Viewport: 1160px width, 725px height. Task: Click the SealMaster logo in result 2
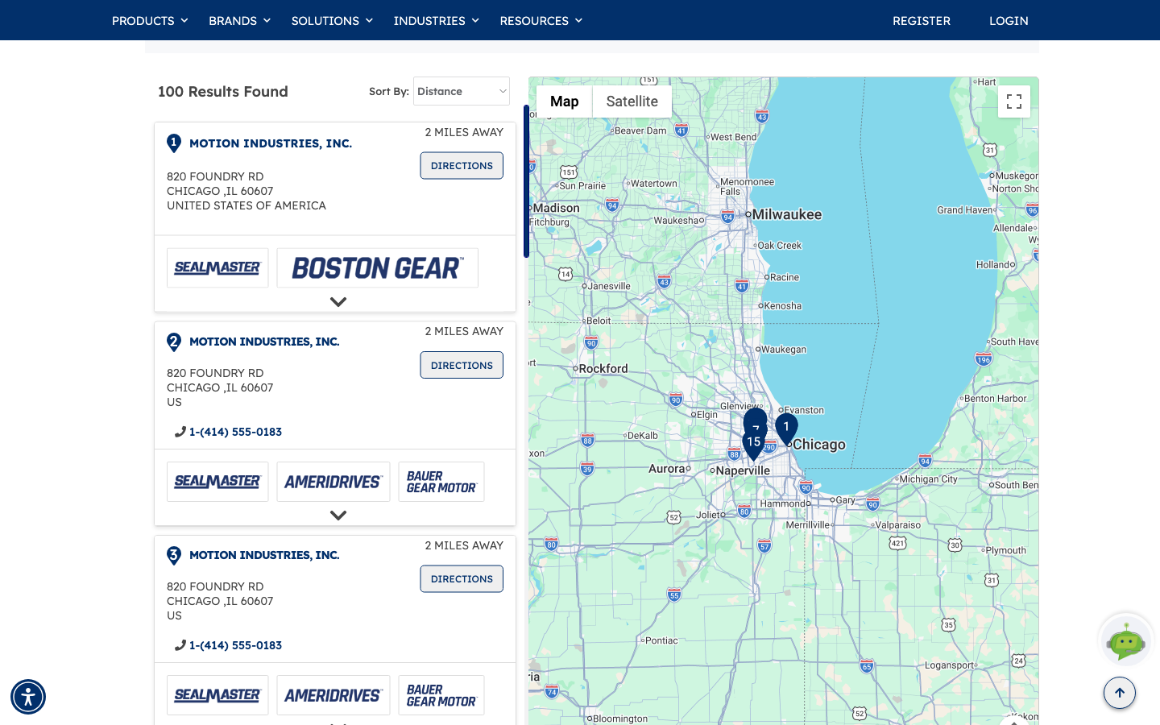pos(217,482)
